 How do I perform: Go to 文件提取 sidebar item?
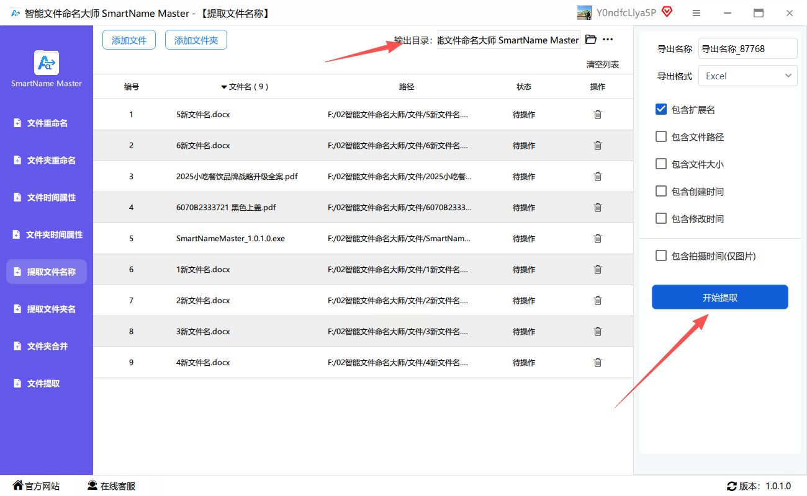[47, 384]
